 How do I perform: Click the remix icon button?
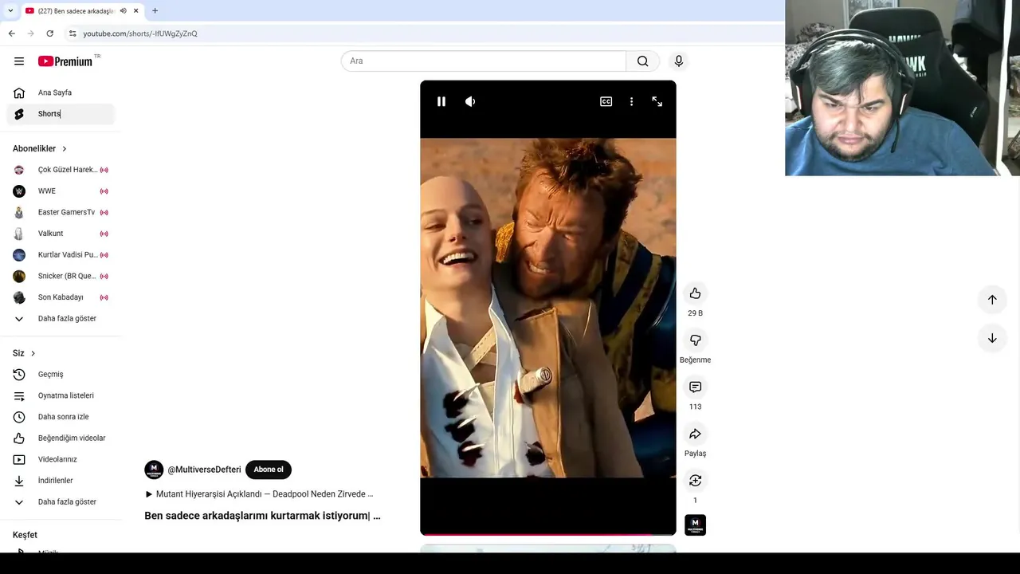point(695,481)
